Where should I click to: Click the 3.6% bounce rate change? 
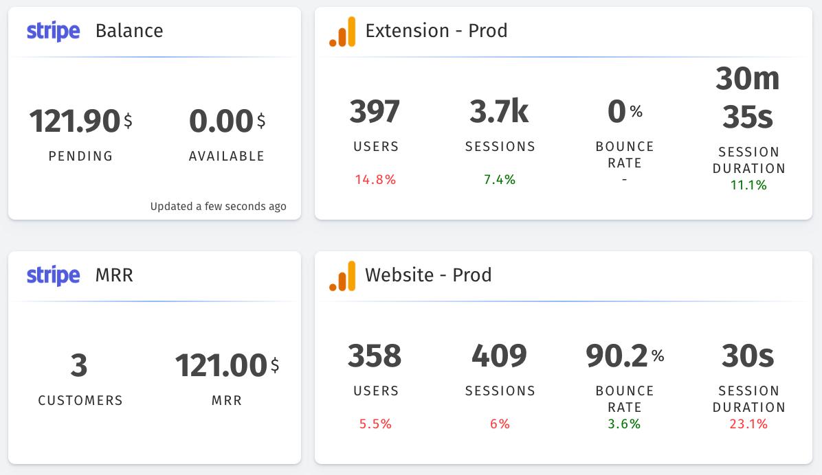coord(625,424)
